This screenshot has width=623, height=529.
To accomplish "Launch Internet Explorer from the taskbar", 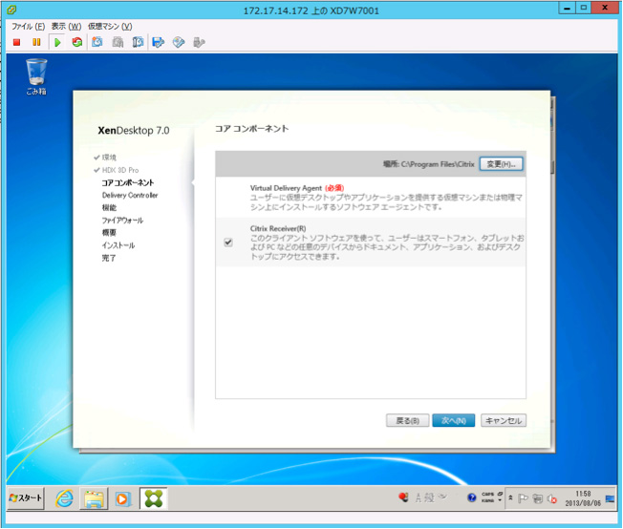I will [x=64, y=498].
